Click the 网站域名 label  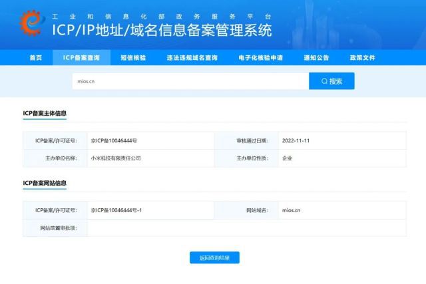point(258,210)
